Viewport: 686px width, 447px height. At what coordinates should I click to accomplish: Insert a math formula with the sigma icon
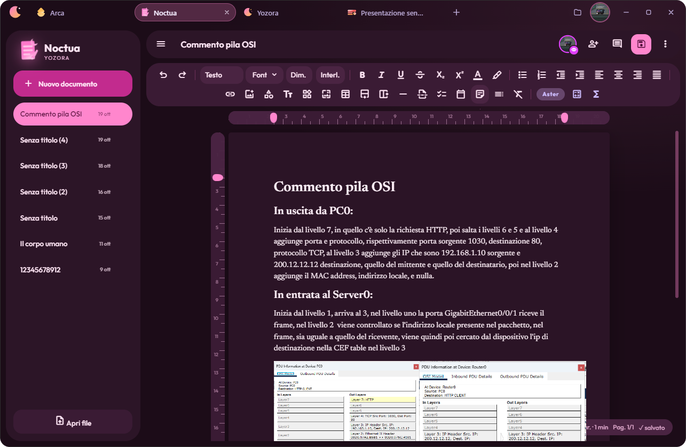click(x=596, y=95)
